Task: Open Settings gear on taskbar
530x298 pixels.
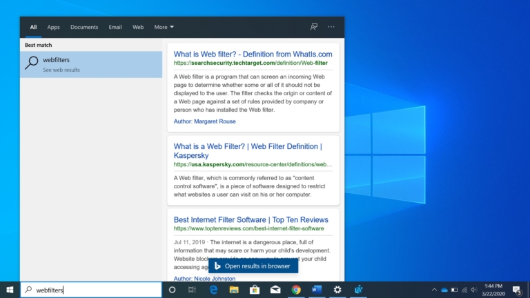Action: tap(337, 290)
